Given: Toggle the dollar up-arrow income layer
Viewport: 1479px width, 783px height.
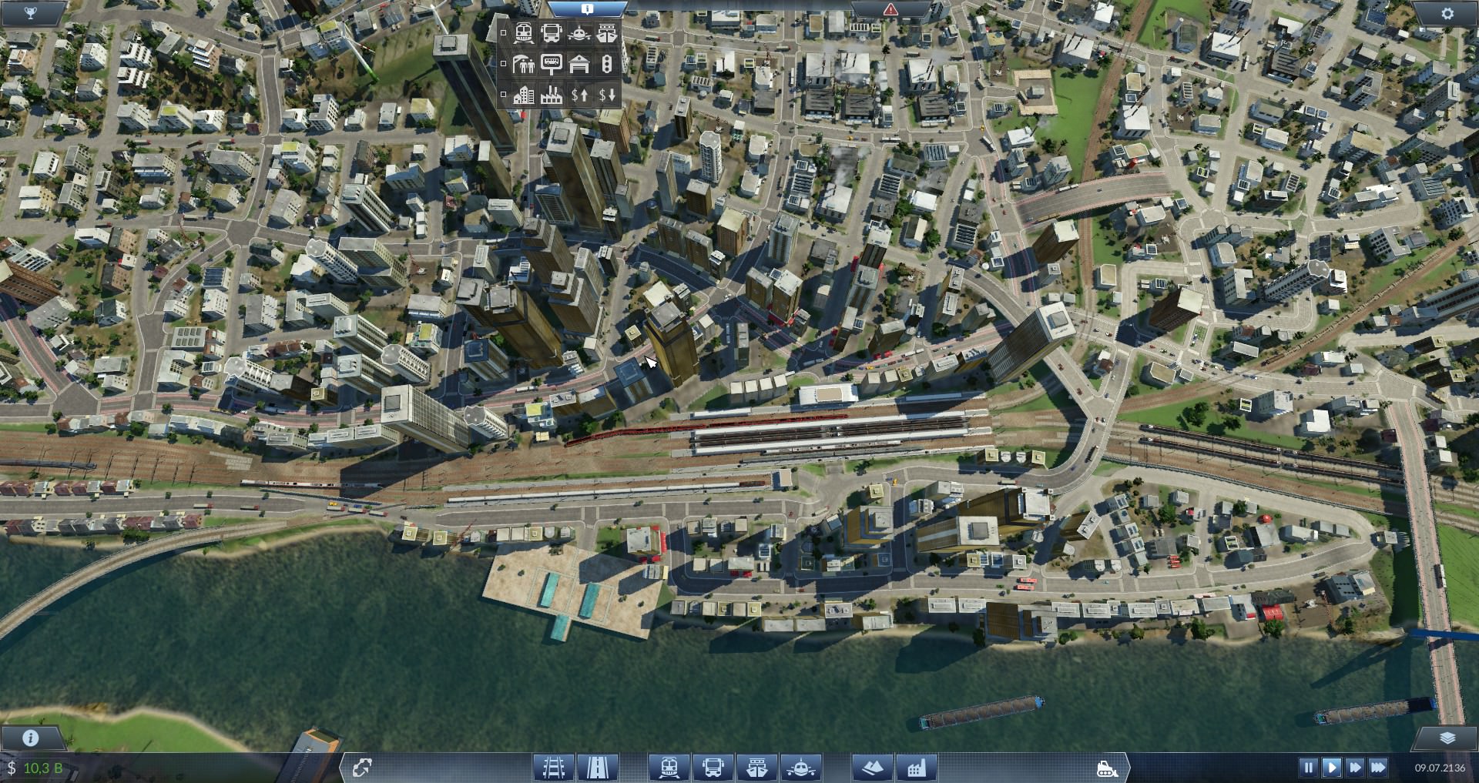Looking at the screenshot, I should (x=579, y=95).
